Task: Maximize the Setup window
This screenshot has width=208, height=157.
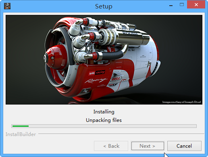Action: pyautogui.click(x=182, y=5)
